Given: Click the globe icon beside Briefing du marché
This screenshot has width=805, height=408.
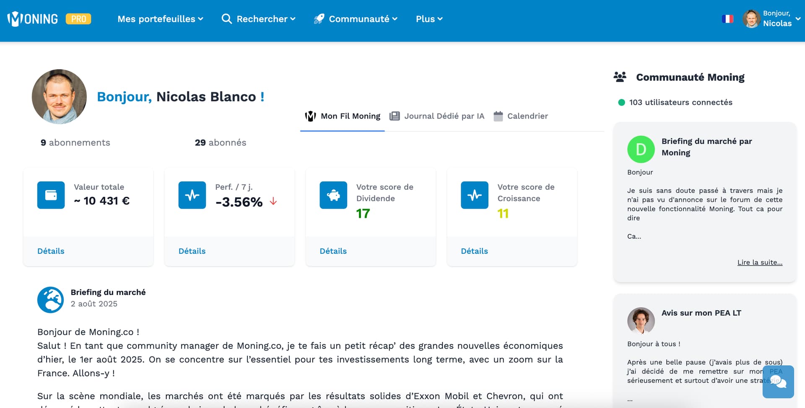Looking at the screenshot, I should (50, 300).
